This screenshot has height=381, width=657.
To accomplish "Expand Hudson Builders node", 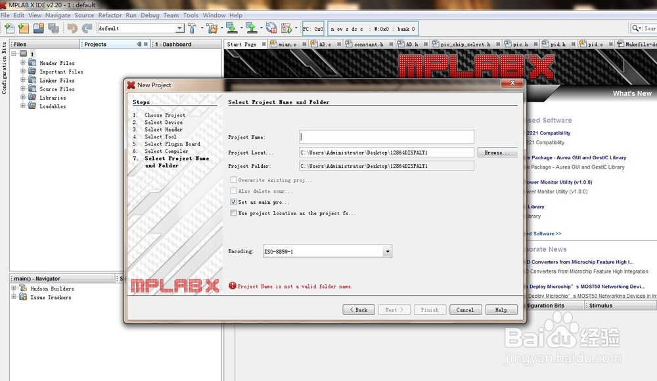I will [14, 288].
